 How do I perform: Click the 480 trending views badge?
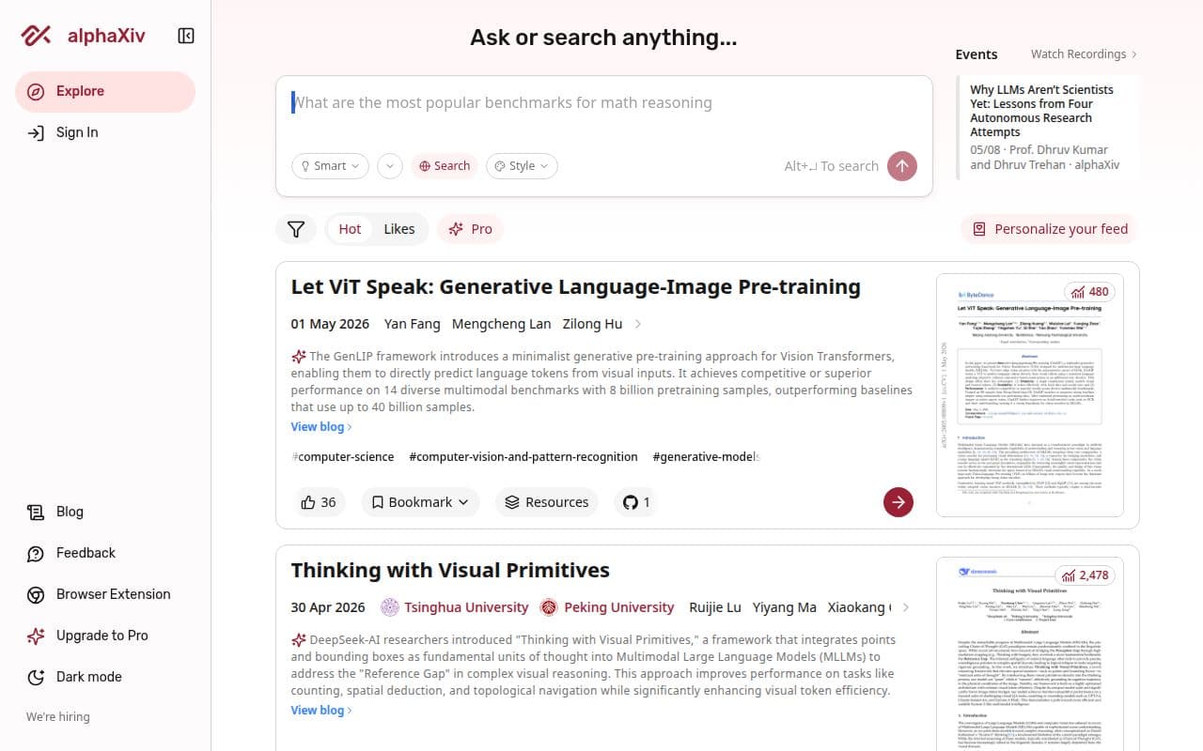[1089, 292]
